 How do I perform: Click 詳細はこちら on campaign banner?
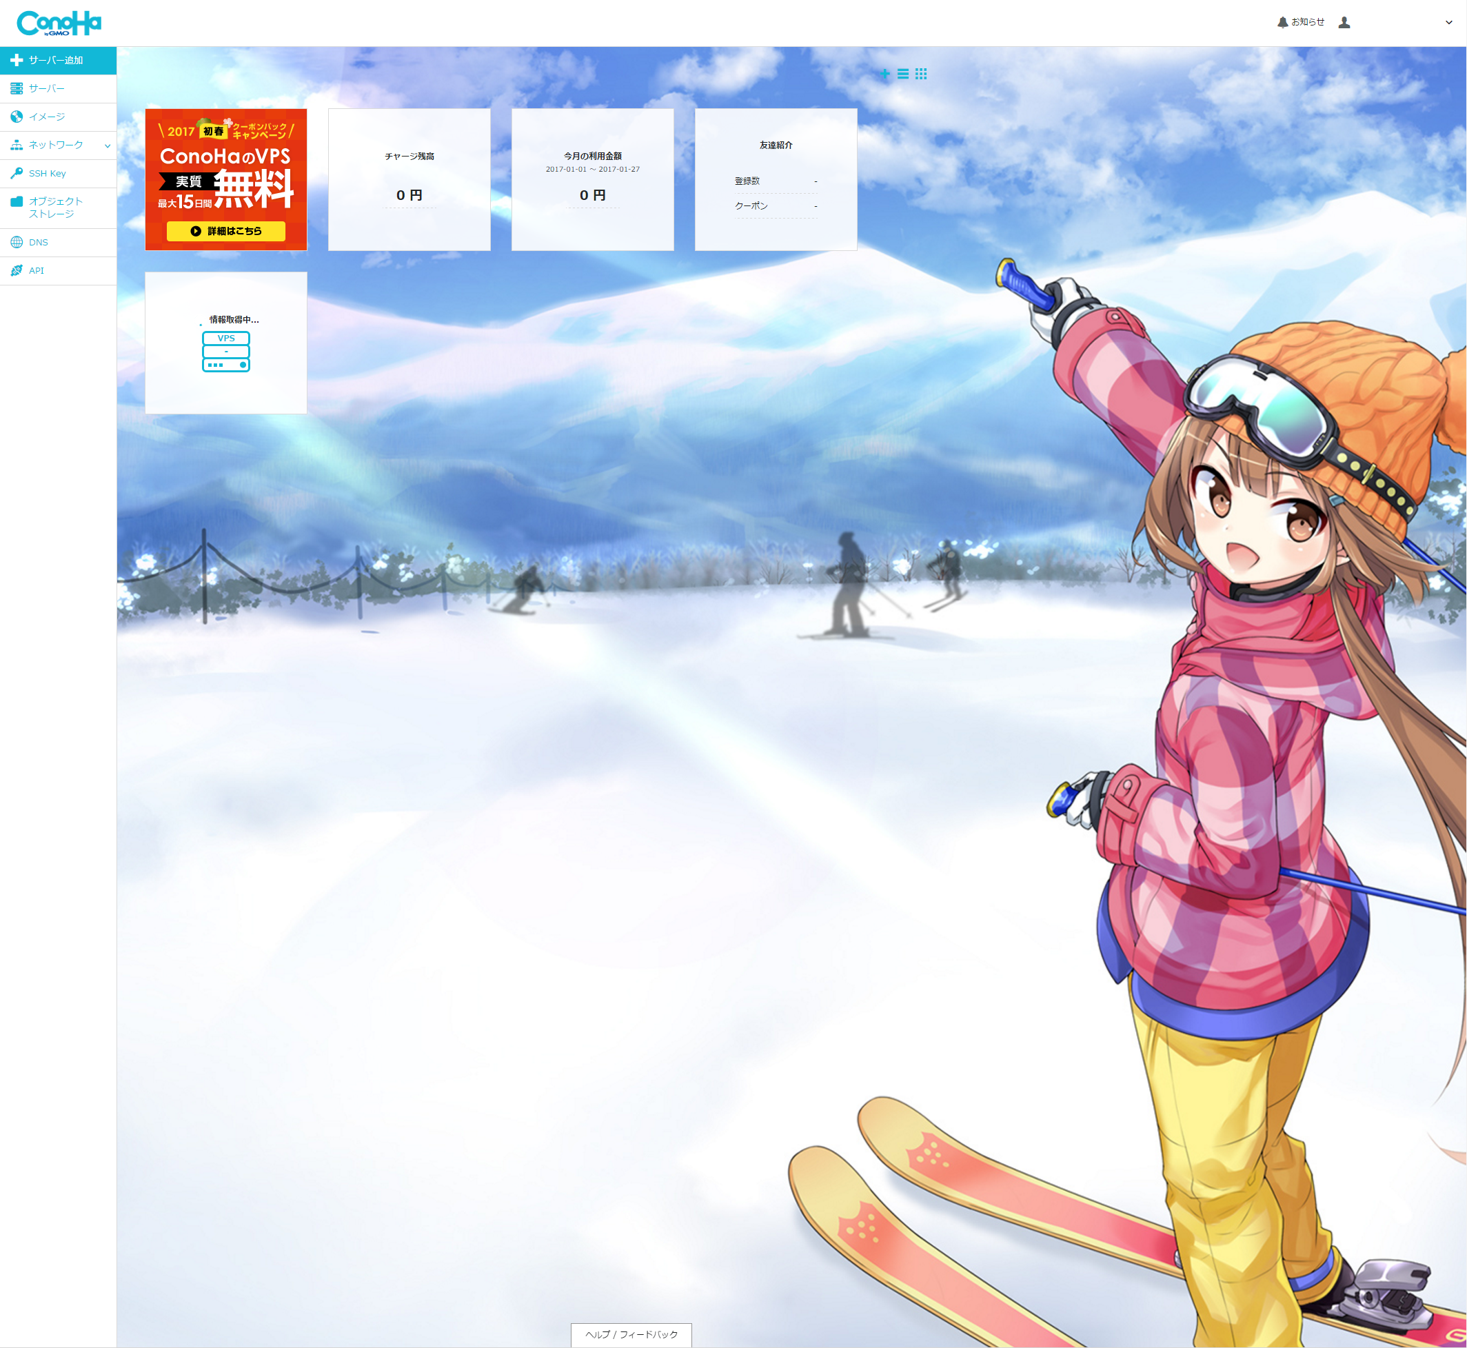tap(226, 231)
